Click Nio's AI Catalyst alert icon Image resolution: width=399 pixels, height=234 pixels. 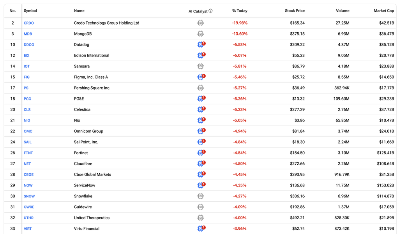point(201,120)
